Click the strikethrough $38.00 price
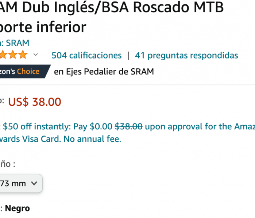The image size is (255, 218). pos(129,126)
